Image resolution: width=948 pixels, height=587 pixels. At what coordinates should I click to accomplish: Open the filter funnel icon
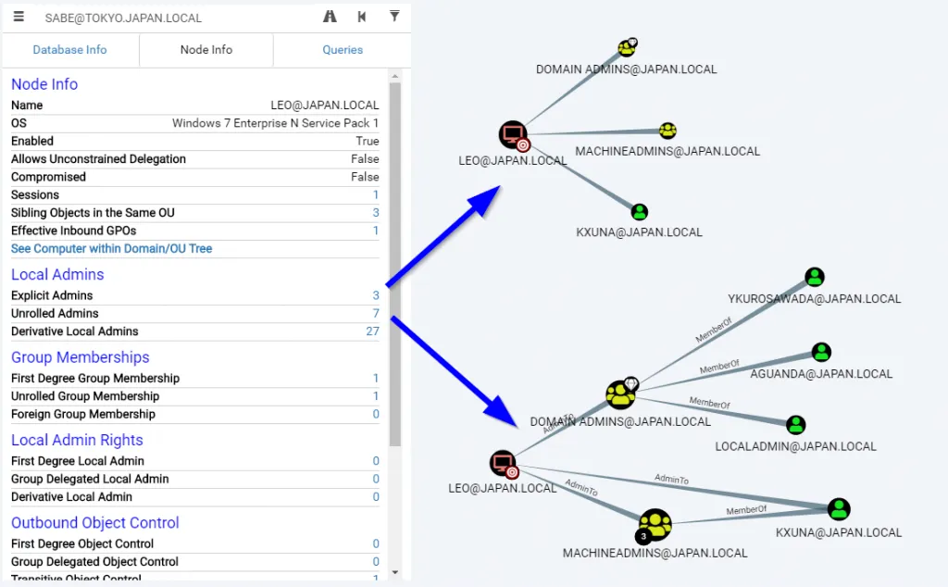[x=395, y=17]
